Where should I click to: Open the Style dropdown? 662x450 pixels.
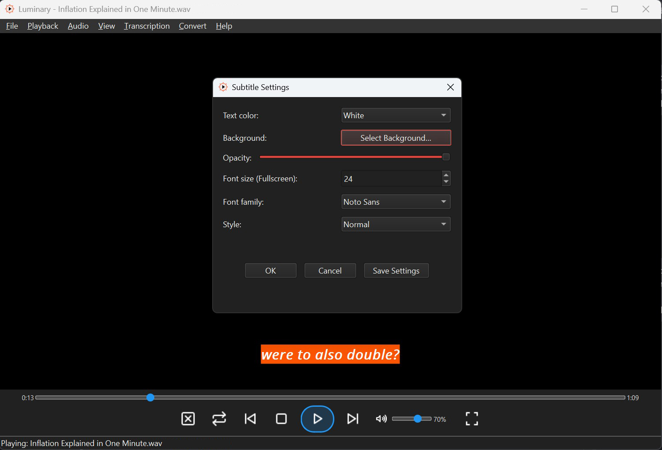396,225
